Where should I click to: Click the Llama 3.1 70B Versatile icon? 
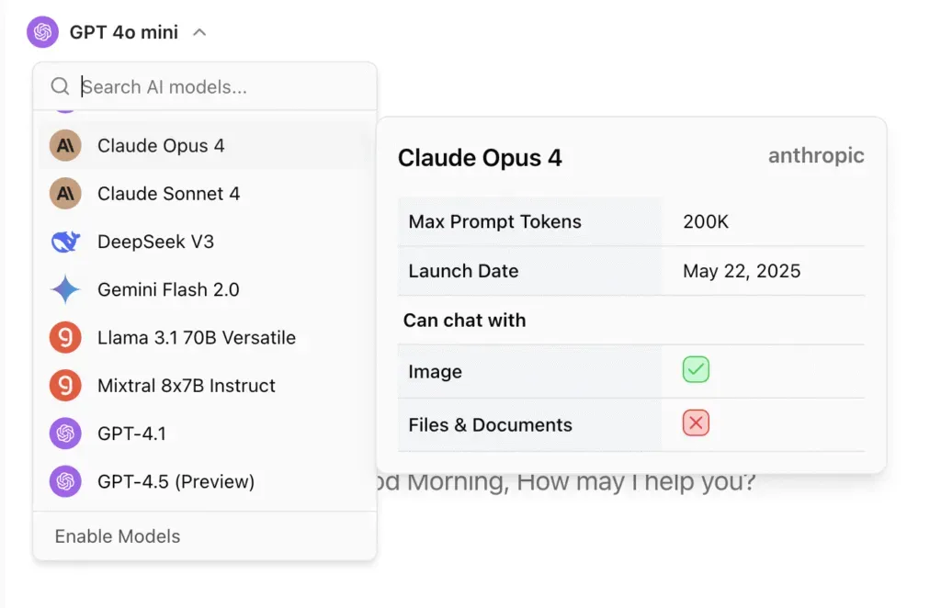65,338
